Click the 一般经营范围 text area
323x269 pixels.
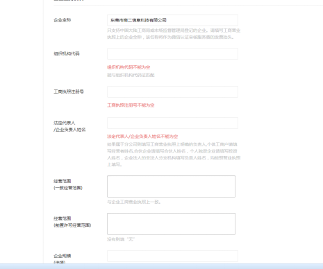coord(171,186)
